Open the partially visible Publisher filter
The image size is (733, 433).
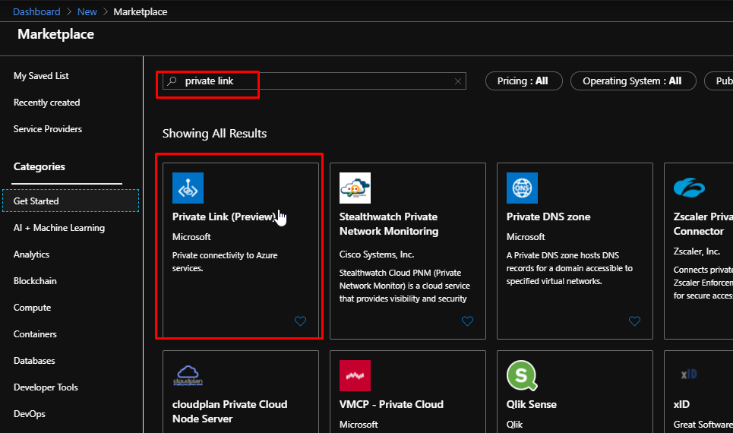(x=719, y=81)
